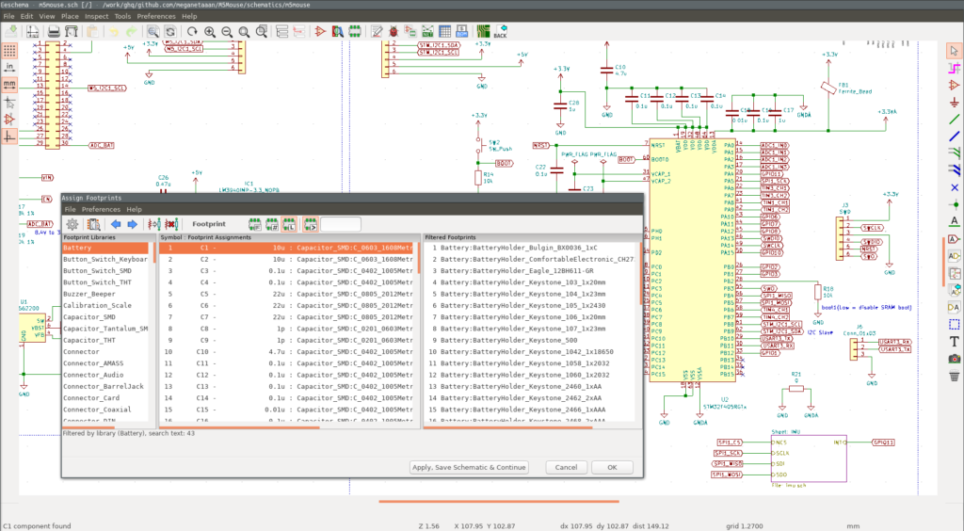The width and height of the screenshot is (964, 531).
Task: Go to previous unassociated symbol arrow
Action: point(115,224)
